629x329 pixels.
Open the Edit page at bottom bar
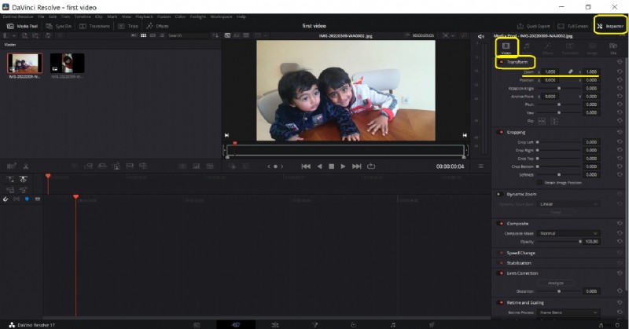pos(275,325)
